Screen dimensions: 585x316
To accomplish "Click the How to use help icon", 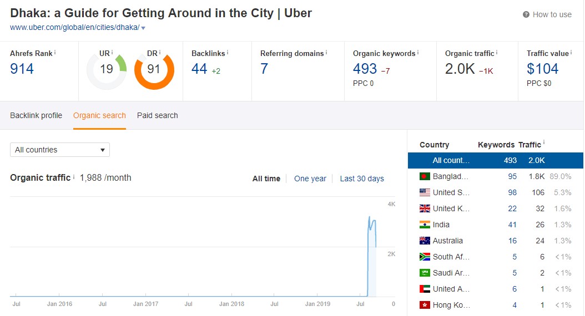I will click(x=526, y=14).
